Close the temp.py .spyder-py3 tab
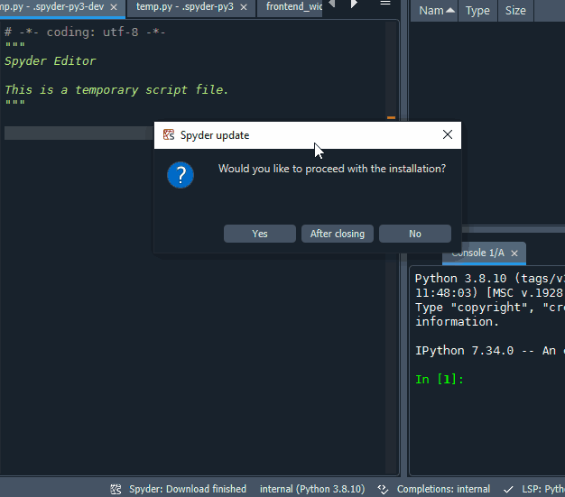 click(x=244, y=7)
